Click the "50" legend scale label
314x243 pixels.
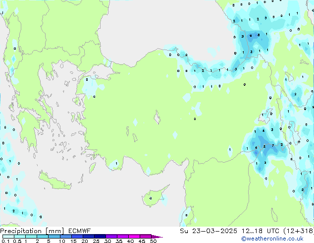(153, 241)
